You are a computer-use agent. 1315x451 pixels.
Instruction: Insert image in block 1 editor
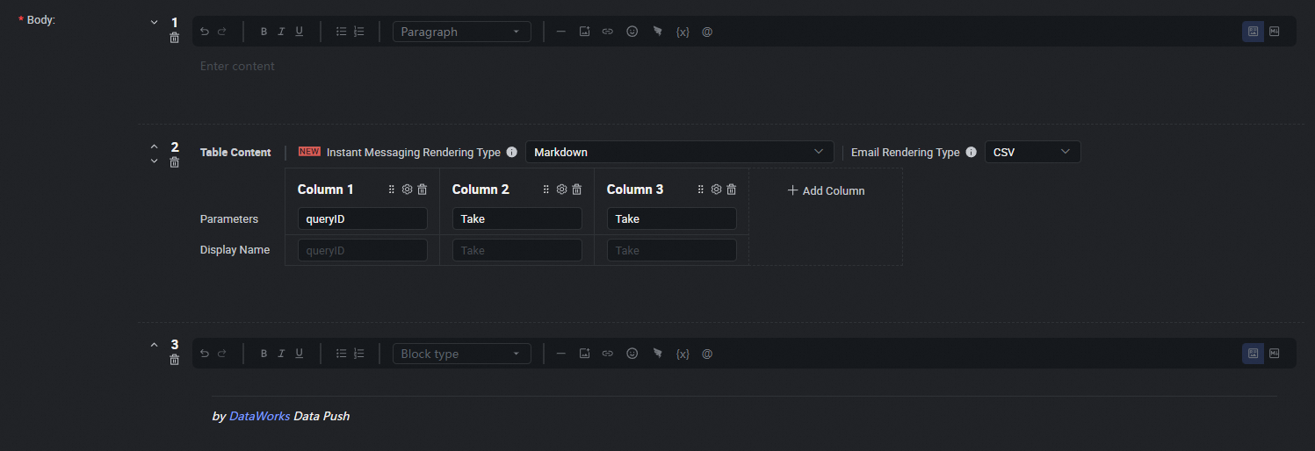[x=584, y=32]
